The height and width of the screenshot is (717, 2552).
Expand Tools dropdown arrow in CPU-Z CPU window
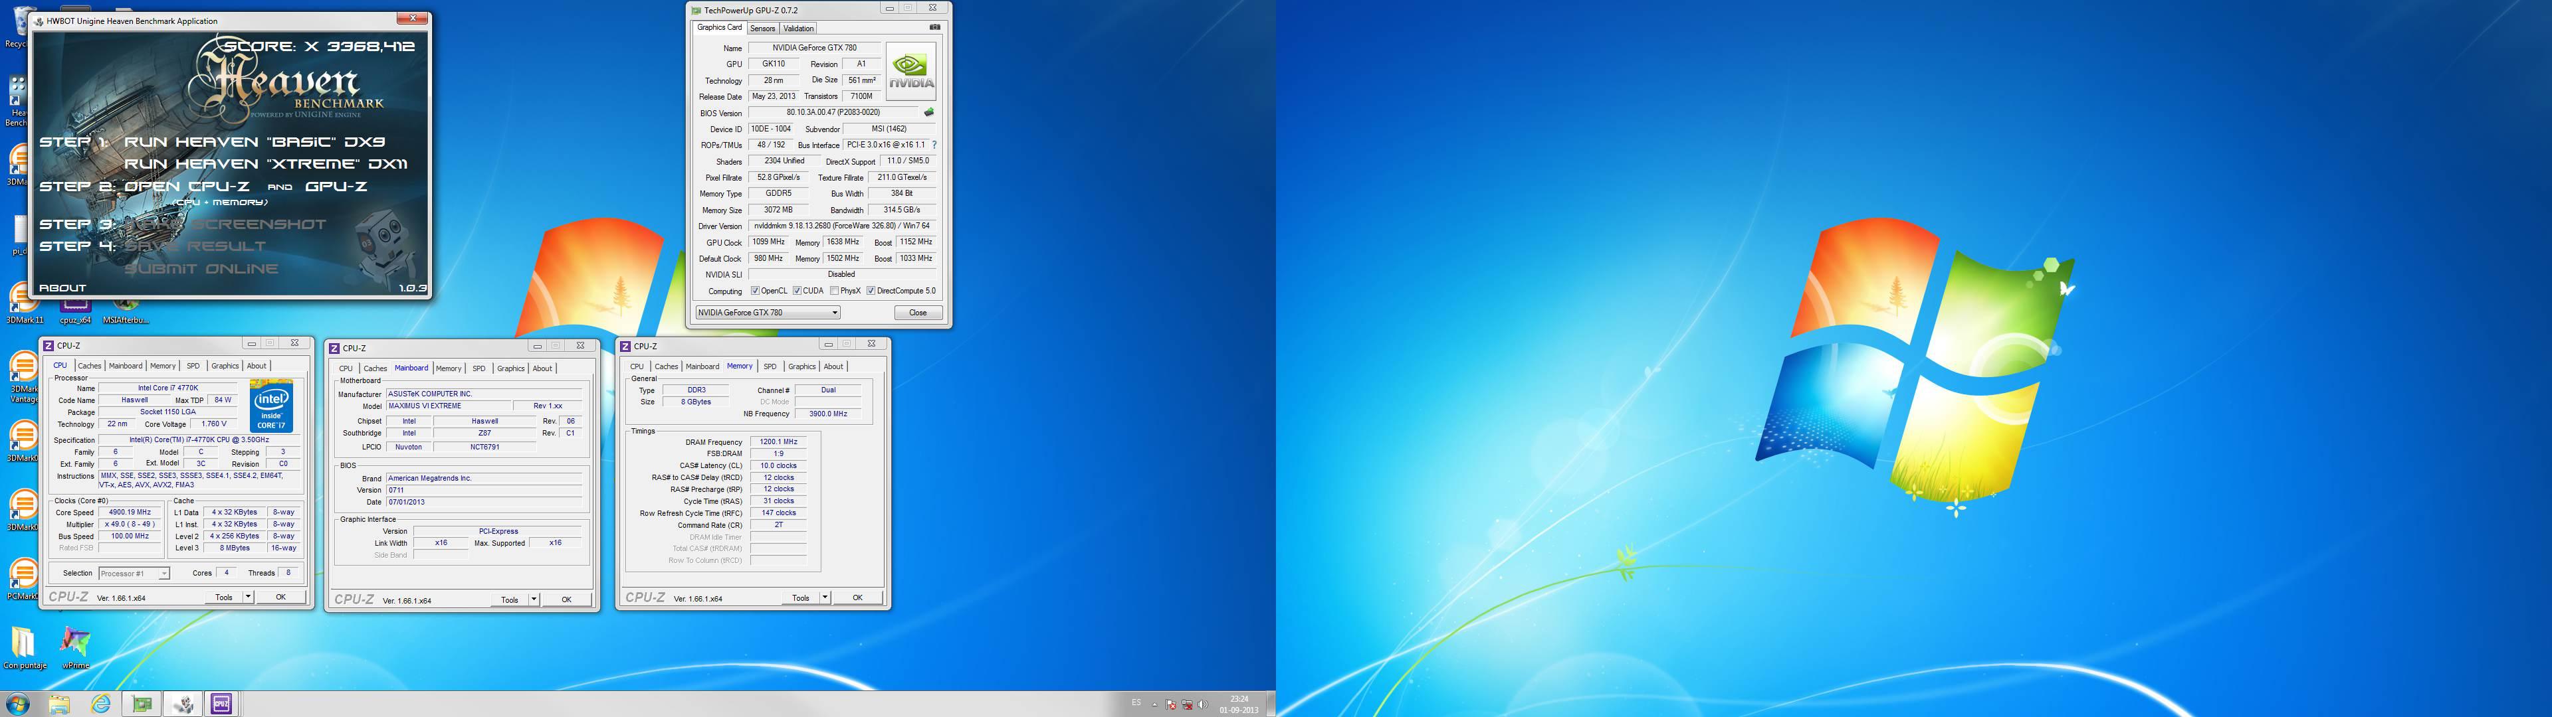tap(248, 597)
